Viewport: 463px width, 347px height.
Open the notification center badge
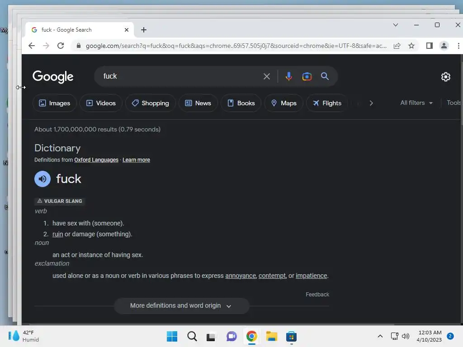450,336
